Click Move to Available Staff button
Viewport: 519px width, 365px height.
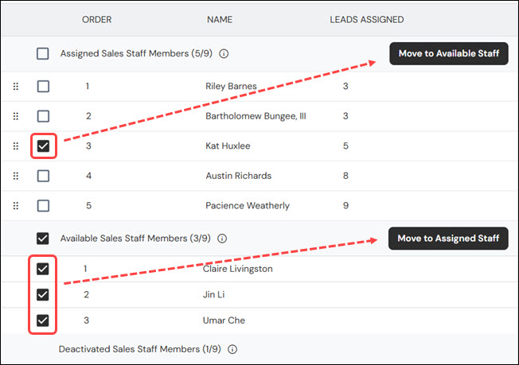(448, 53)
